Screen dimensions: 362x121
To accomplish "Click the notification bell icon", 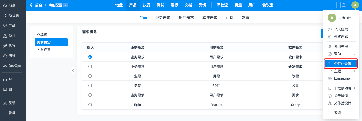I will pyautogui.click(x=344, y=5).
